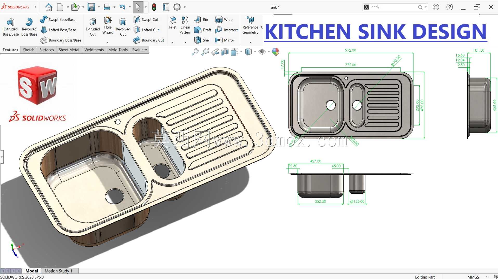Apply the Fillet tool
Viewport: 498px width, 279px height.
tap(173, 23)
